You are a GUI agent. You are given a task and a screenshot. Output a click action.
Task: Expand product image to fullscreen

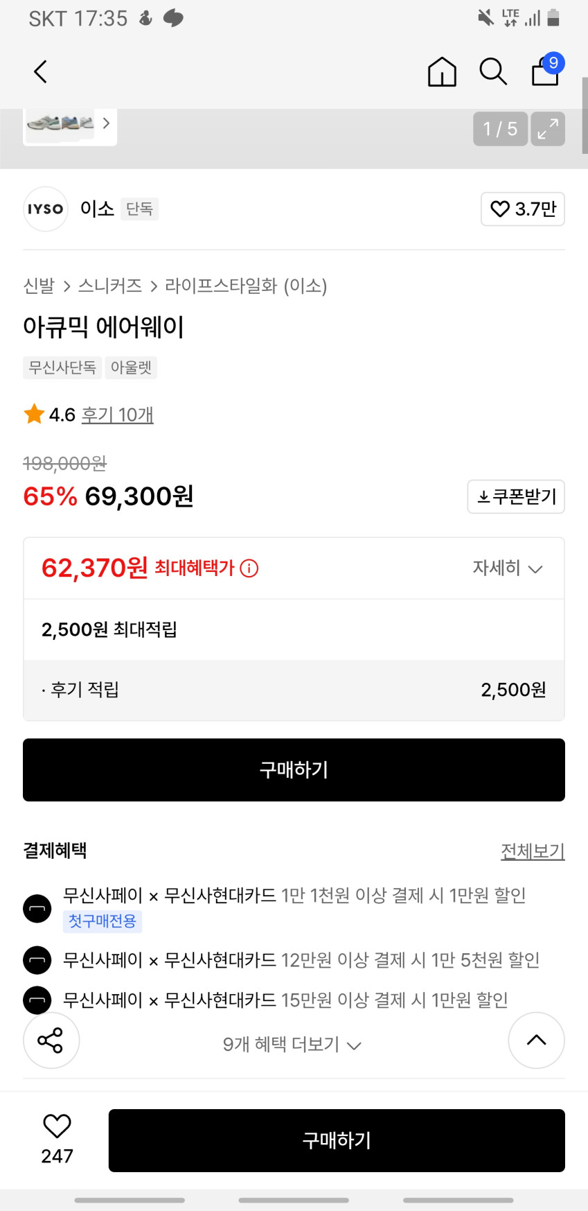click(x=548, y=129)
